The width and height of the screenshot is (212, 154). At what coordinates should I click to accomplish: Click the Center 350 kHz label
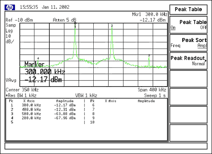pyautogui.click(x=22, y=90)
